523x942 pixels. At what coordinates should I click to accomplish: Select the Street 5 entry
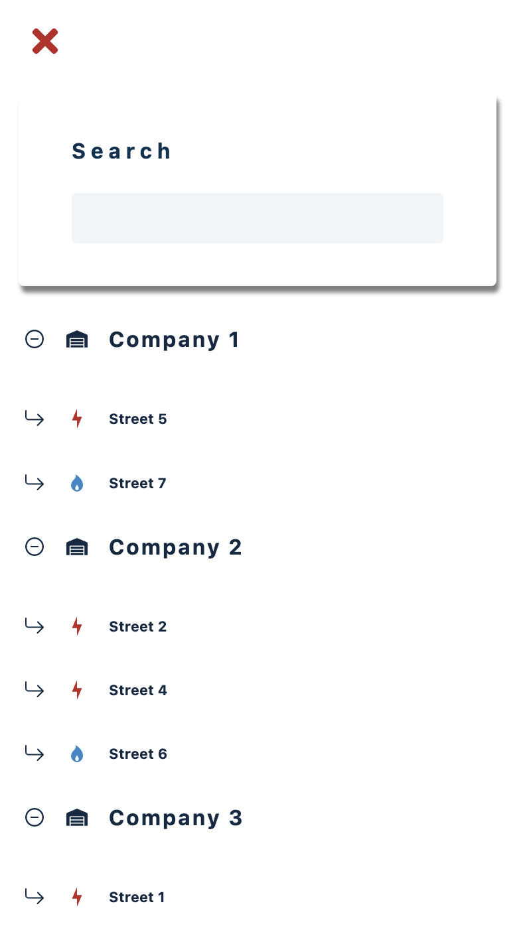click(x=138, y=418)
